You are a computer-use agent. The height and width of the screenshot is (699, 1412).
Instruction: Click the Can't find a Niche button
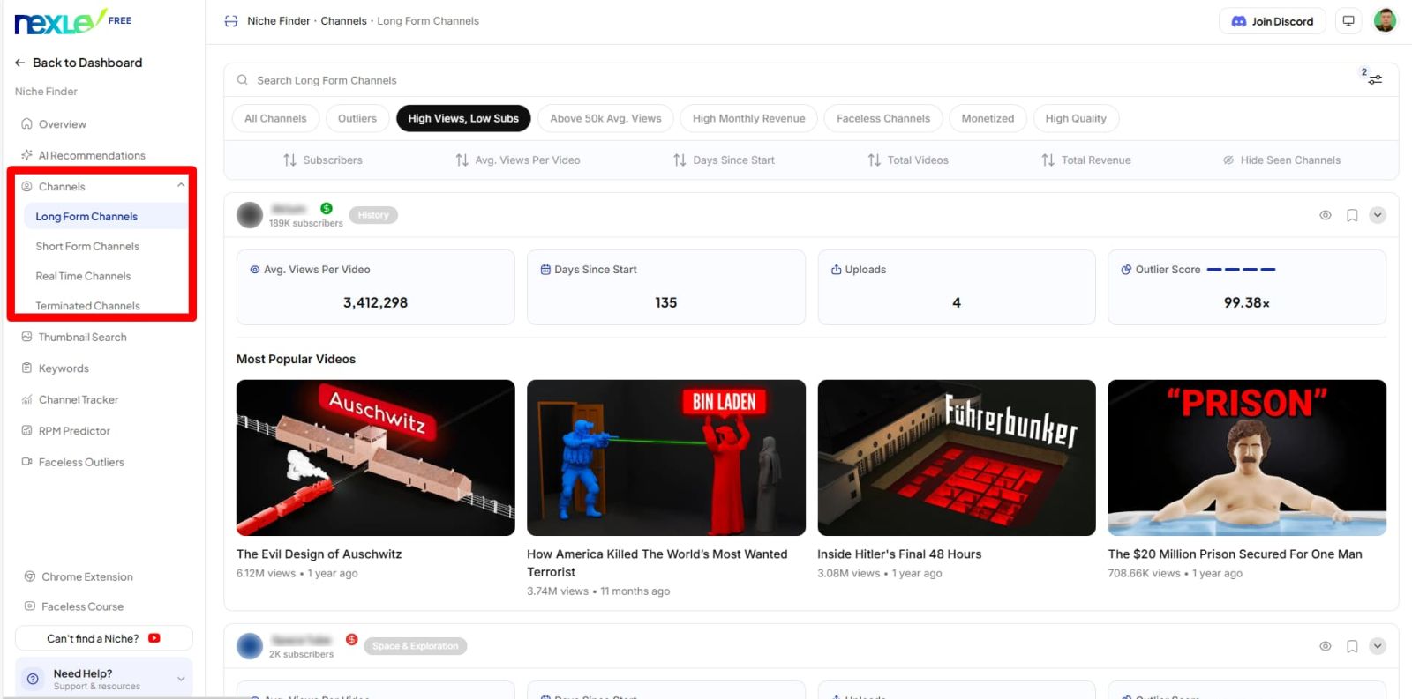pyautogui.click(x=103, y=638)
